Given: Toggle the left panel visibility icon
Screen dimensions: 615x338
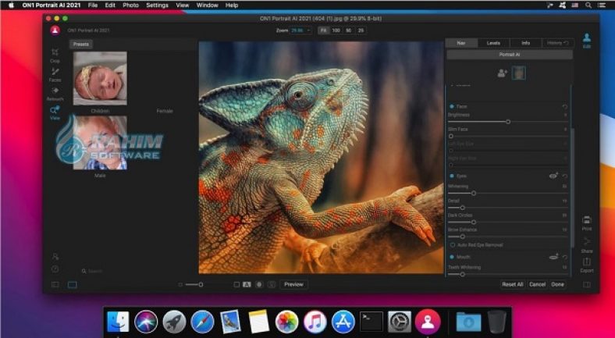Looking at the screenshot, I should 55,285.
